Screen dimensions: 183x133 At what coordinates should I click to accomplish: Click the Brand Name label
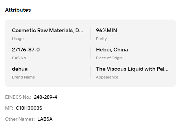(x=23, y=77)
